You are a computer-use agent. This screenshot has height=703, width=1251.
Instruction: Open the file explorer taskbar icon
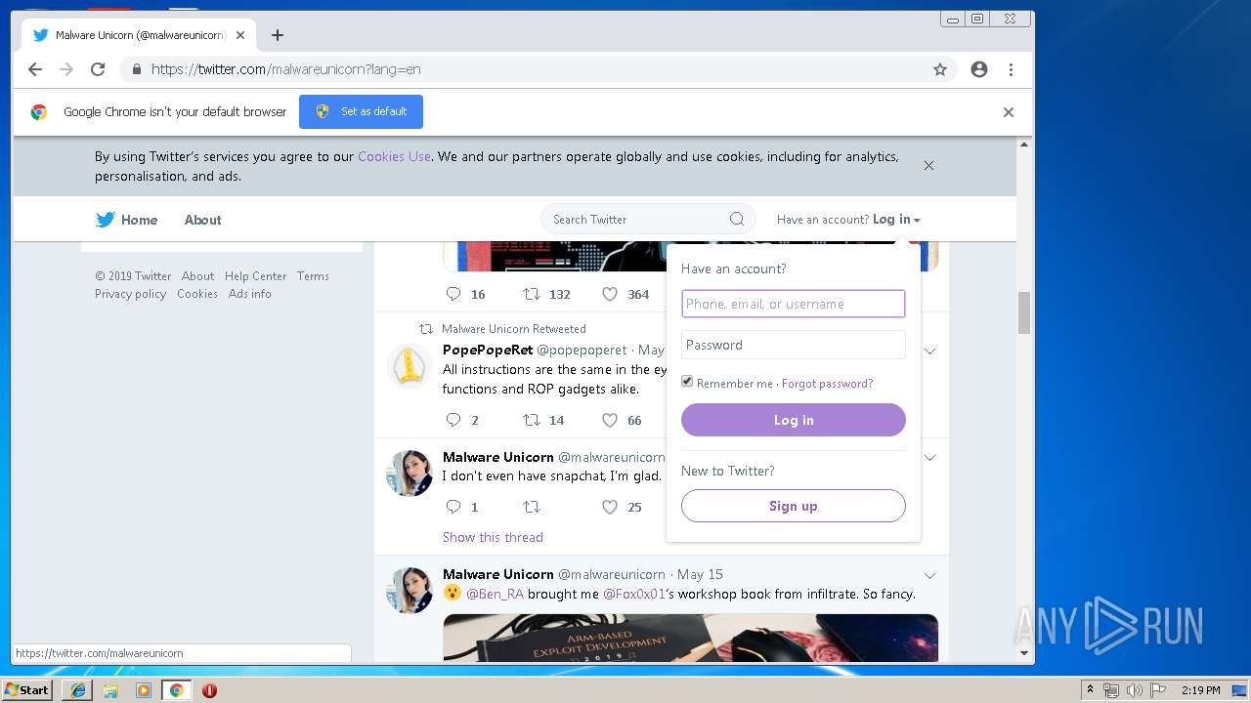click(110, 689)
